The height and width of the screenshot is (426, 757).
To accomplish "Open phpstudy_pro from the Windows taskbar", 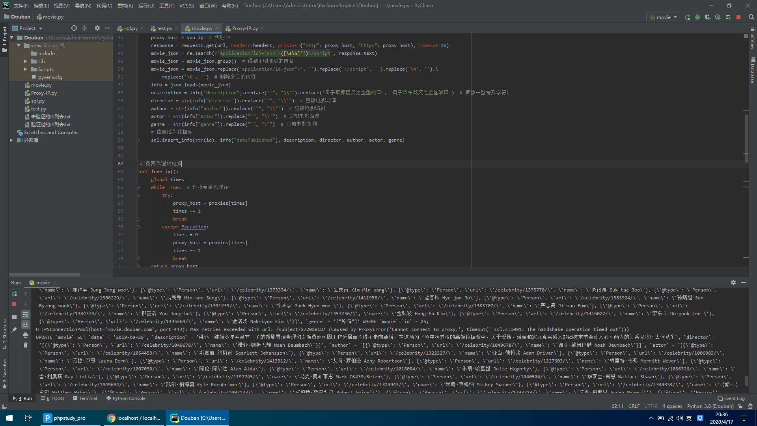I will click(70, 418).
